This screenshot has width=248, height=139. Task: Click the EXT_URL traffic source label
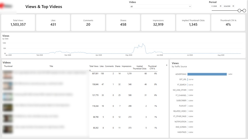coord(183,79)
